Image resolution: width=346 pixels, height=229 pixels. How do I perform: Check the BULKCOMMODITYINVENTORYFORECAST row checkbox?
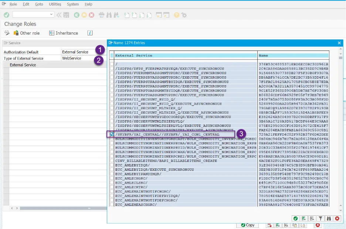tap(112, 139)
